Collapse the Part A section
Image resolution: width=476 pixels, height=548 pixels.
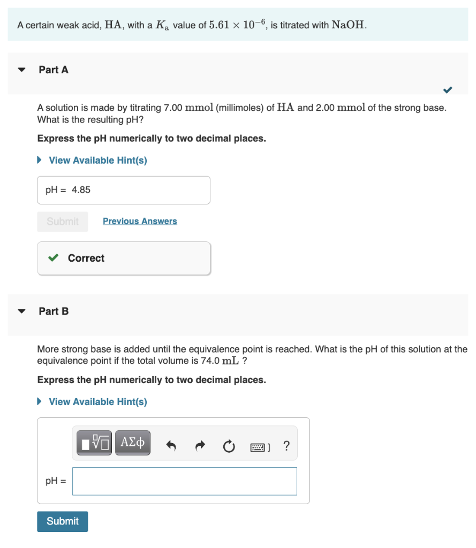tap(21, 68)
